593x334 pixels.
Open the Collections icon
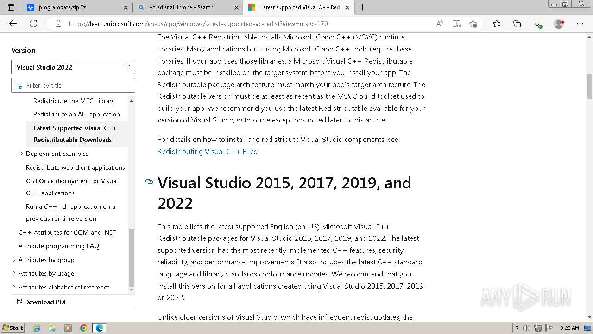(517, 24)
